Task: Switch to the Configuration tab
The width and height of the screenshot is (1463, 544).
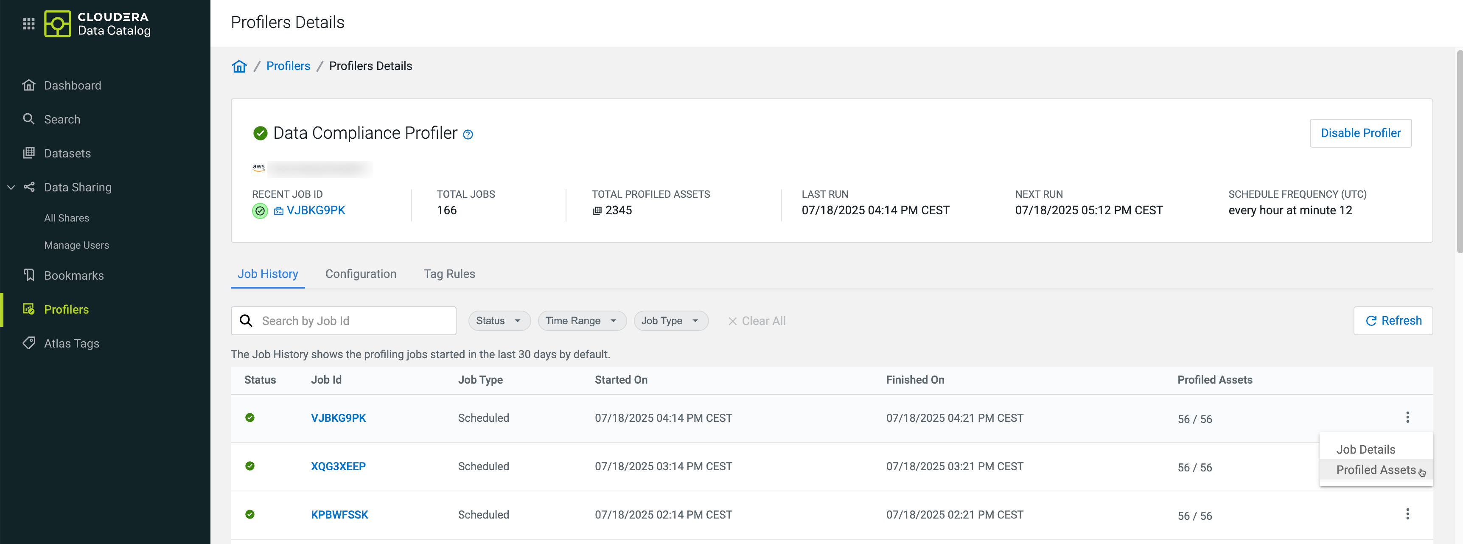Action: (x=360, y=274)
